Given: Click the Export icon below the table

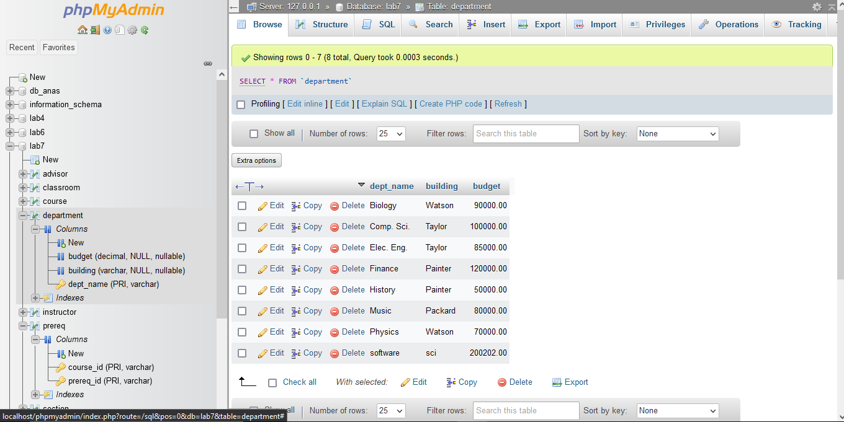Looking at the screenshot, I should 557,382.
